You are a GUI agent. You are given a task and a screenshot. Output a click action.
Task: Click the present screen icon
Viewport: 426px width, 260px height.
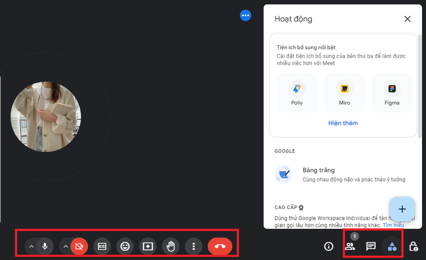pyautogui.click(x=148, y=246)
